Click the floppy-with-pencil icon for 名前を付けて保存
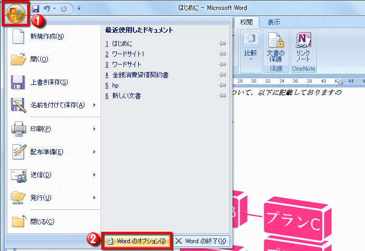The image size is (365, 251). click(18, 105)
